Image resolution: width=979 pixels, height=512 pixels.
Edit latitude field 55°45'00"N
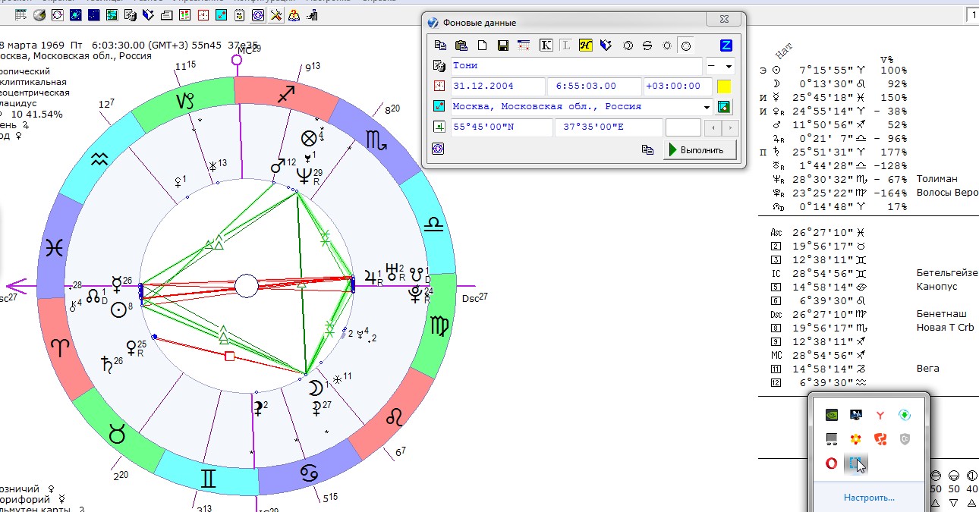502,127
